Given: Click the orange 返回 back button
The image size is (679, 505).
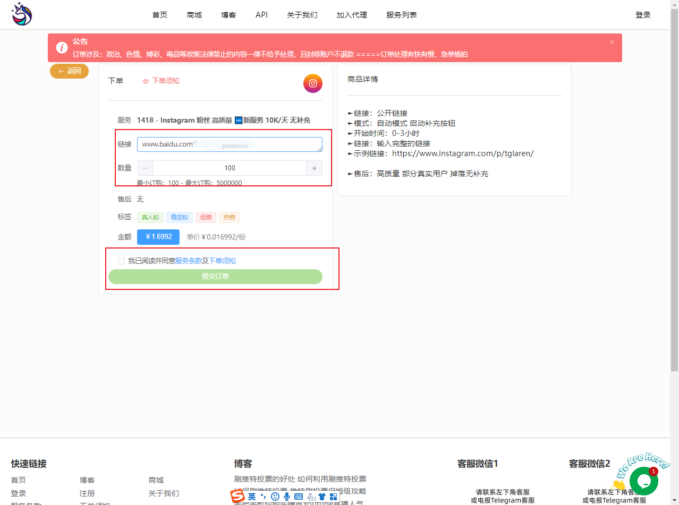Looking at the screenshot, I should pos(69,71).
